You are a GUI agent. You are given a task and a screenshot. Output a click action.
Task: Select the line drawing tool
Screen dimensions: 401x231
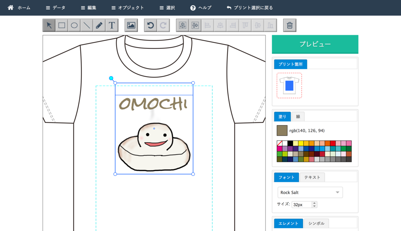coord(87,25)
